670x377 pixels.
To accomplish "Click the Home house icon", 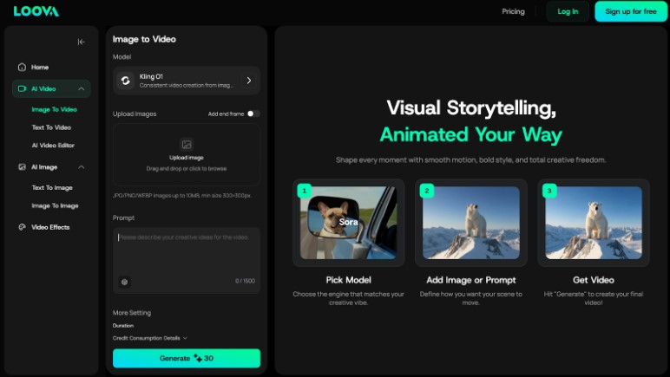I will point(22,67).
